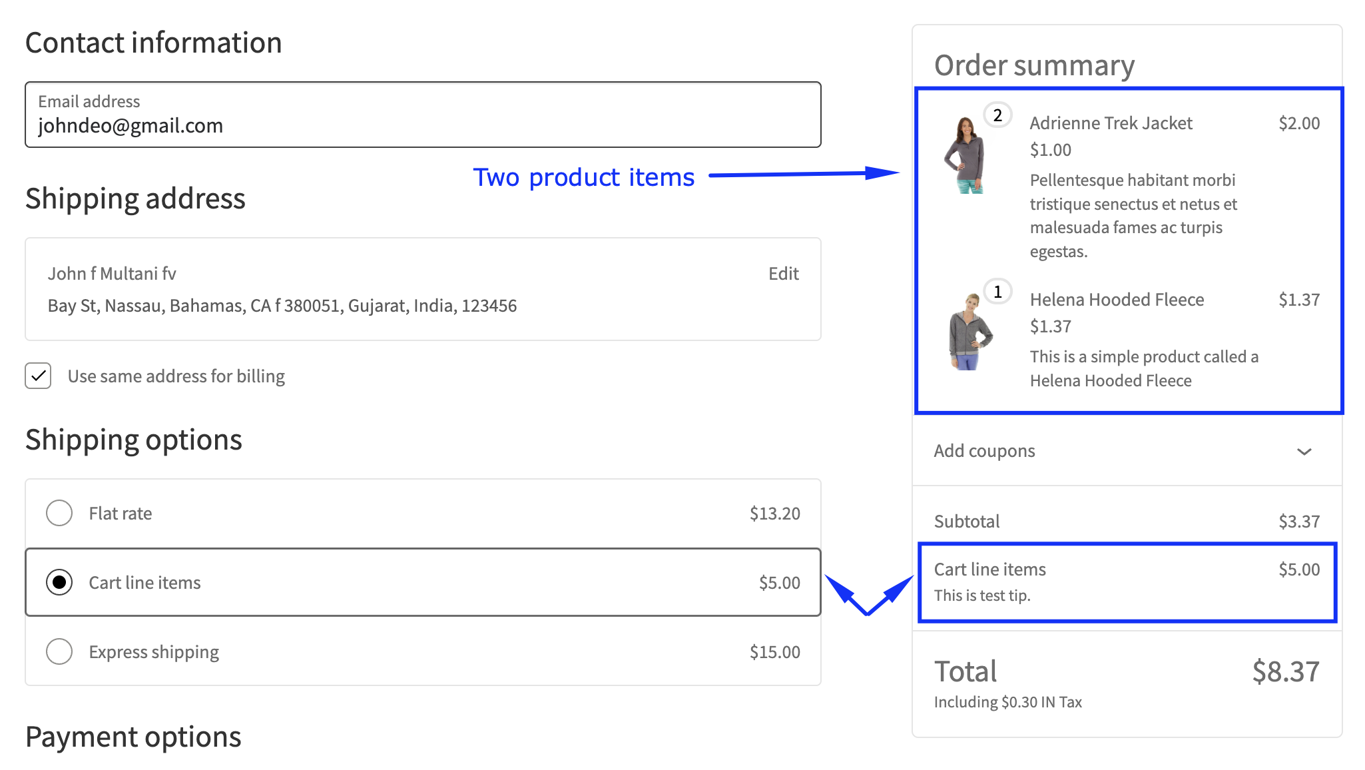1365x770 pixels.
Task: Click the quantity badge on Adrienne Trek Jacket
Action: (x=997, y=115)
